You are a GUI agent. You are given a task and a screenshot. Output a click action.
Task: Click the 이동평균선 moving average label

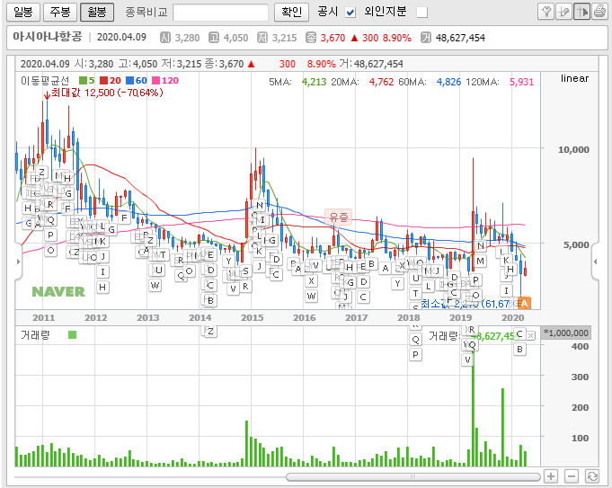pos(45,81)
